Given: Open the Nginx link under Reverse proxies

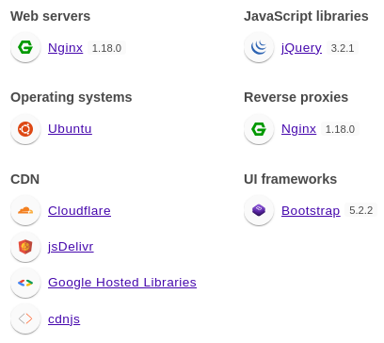Looking at the screenshot, I should coord(298,129).
